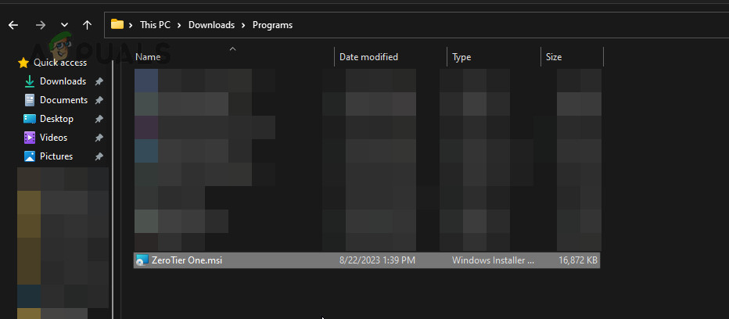Click the ZeroTier One.msi installer icon
The image size is (729, 319).
(142, 260)
